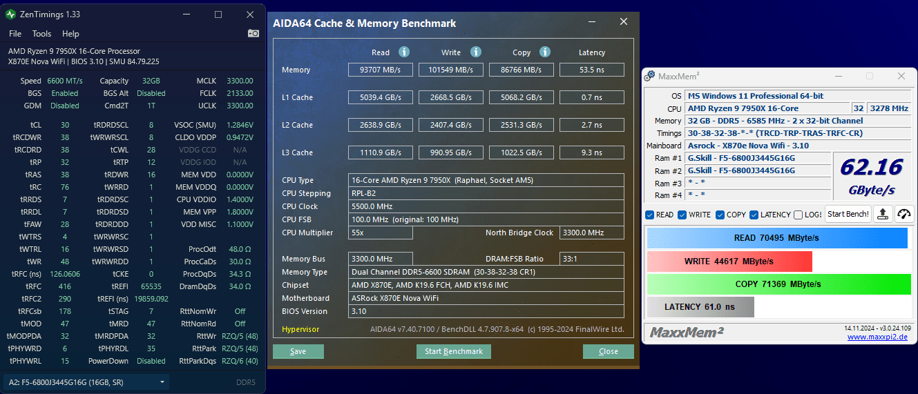Minimize the MaxxMem window
The width and height of the screenshot is (918, 394).
pyautogui.click(x=837, y=76)
